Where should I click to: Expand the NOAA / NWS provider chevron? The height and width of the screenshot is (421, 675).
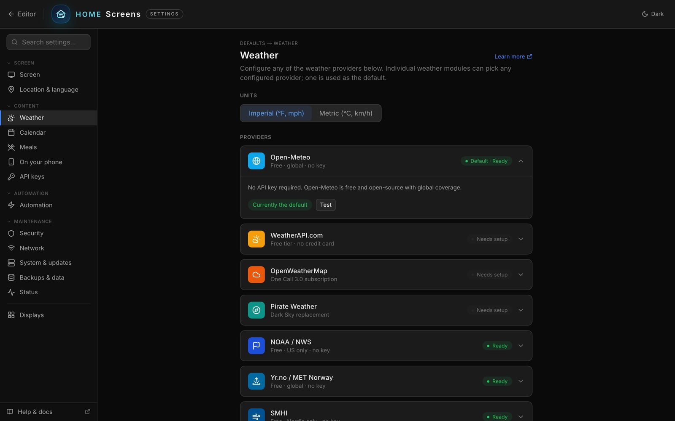[x=521, y=346]
